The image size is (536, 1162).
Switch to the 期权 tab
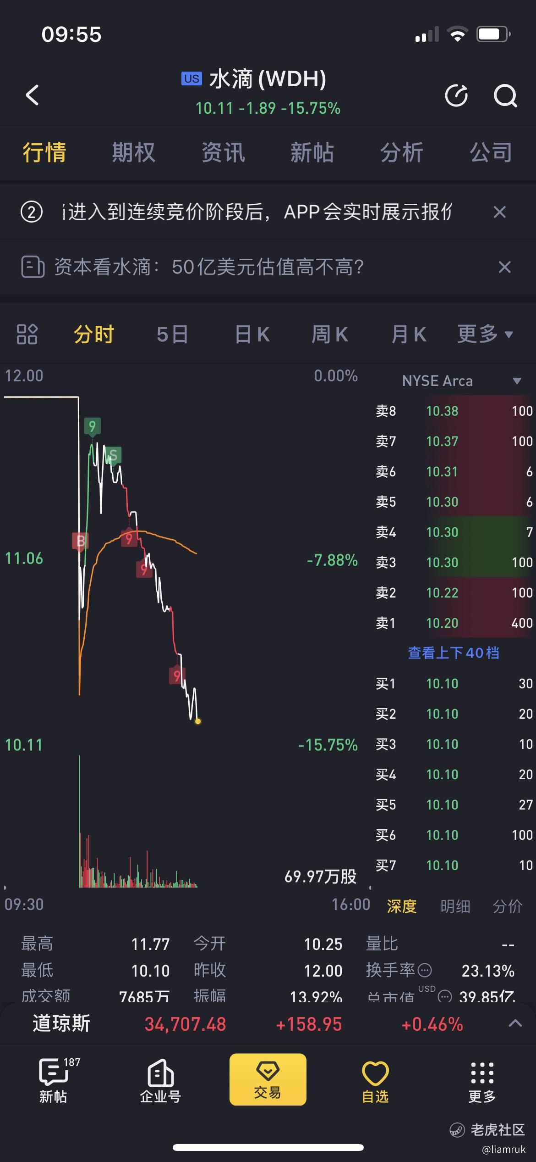tap(134, 152)
